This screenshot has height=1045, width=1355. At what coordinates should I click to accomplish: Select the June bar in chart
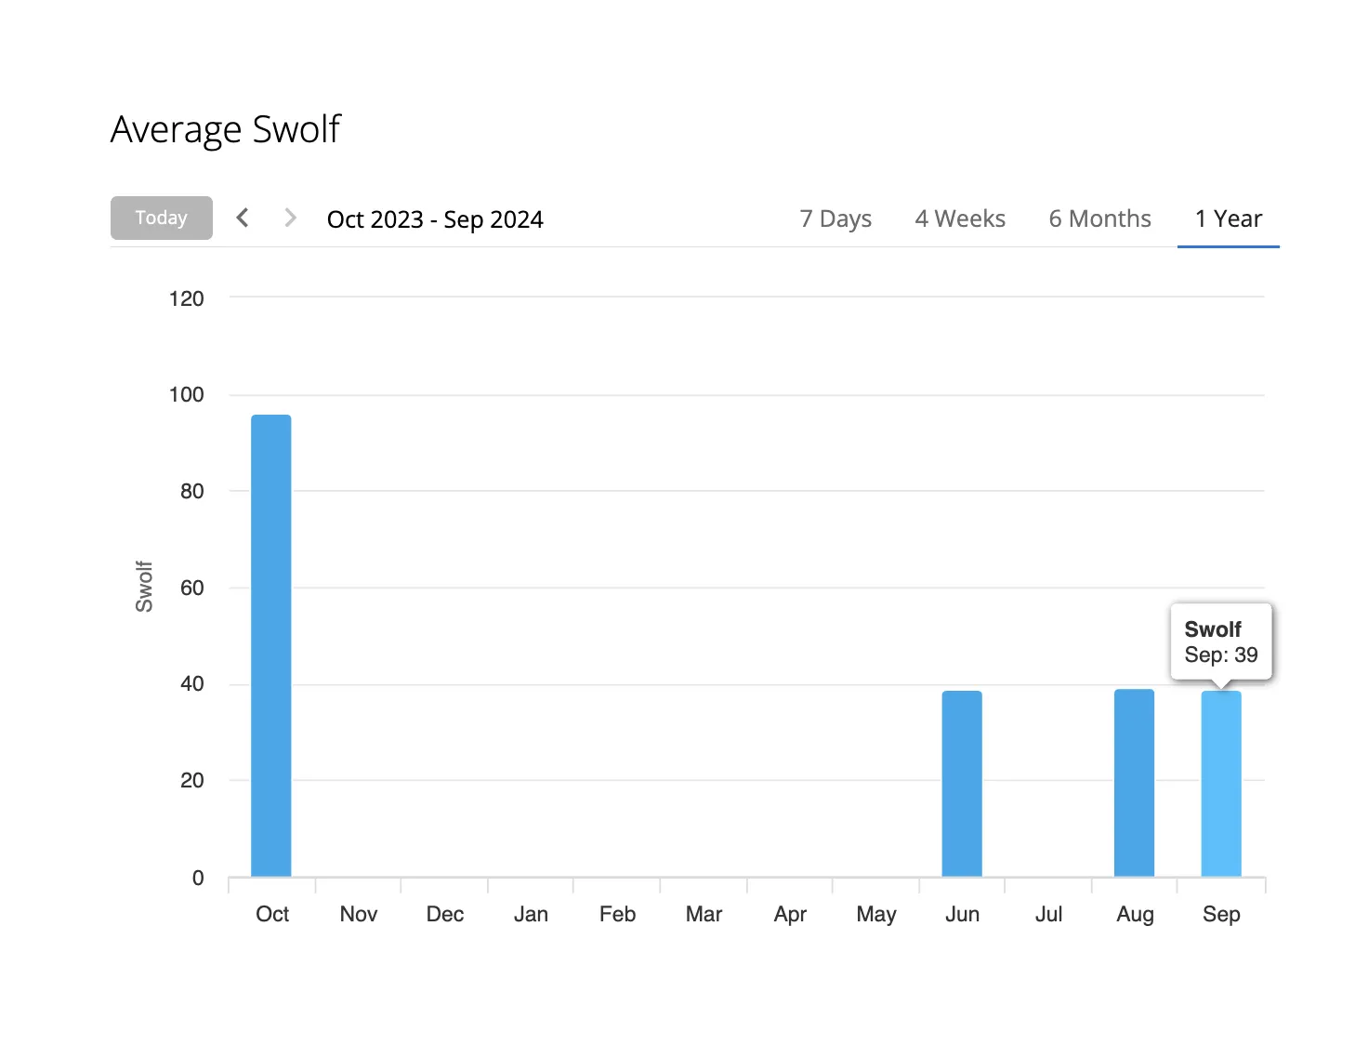pos(962,783)
